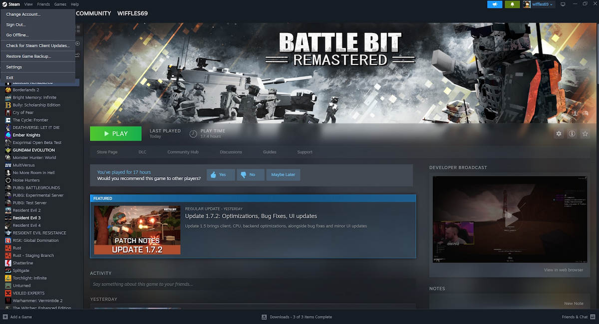Open the green notifications bell
Image resolution: width=599 pixels, height=324 pixels.
[512, 4]
